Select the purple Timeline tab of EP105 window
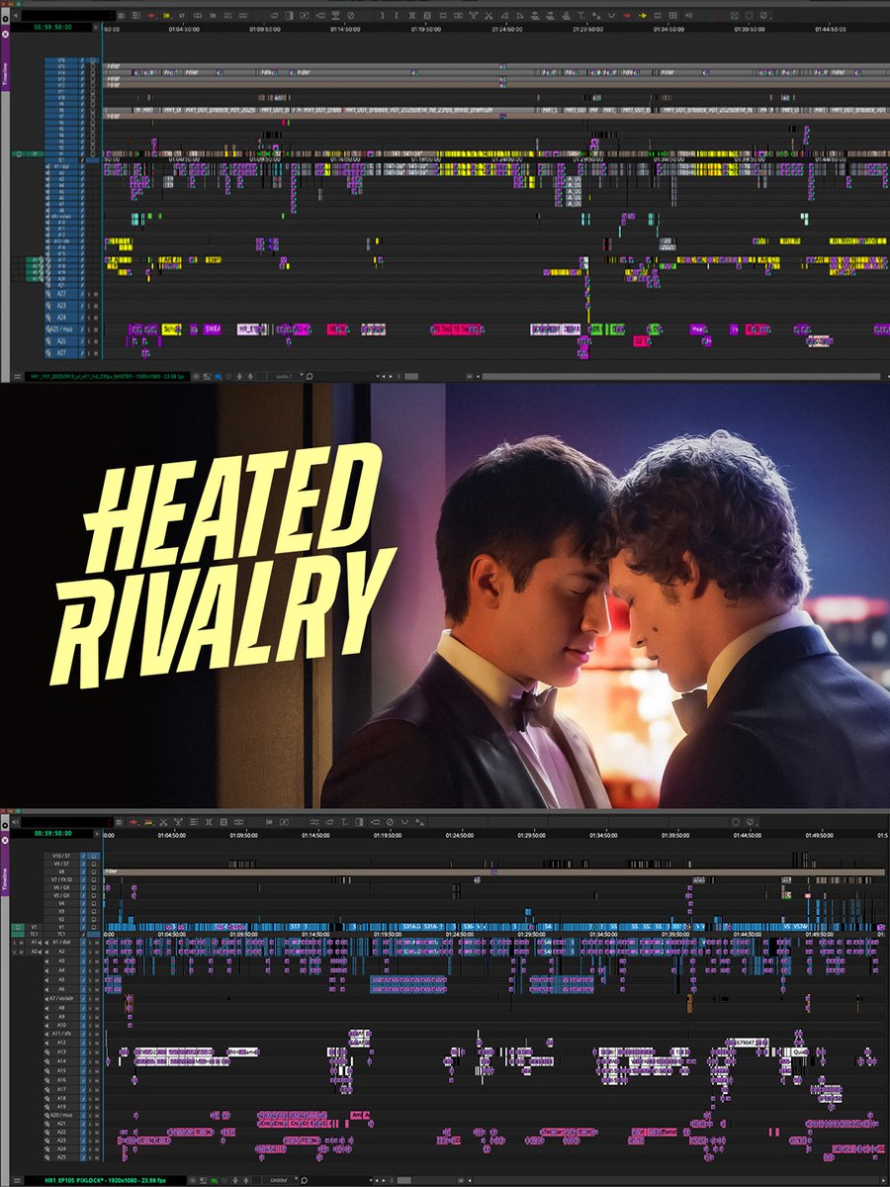The height and width of the screenshot is (1187, 890). [5, 880]
